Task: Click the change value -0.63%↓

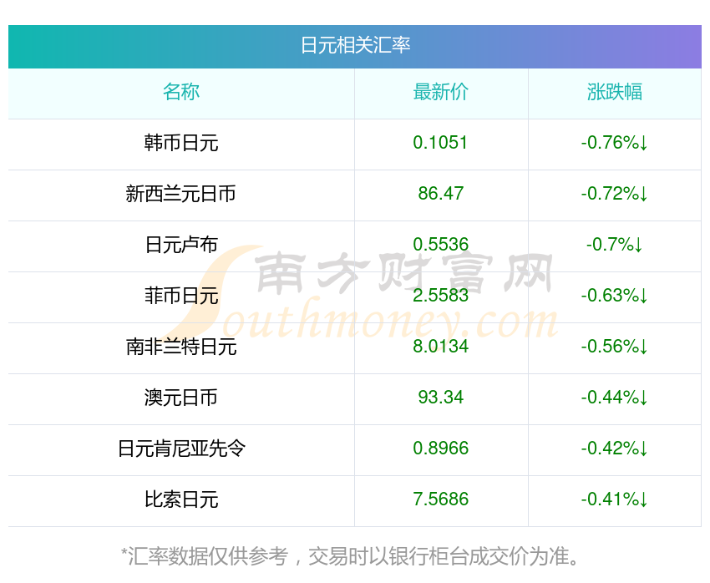Action: point(615,296)
